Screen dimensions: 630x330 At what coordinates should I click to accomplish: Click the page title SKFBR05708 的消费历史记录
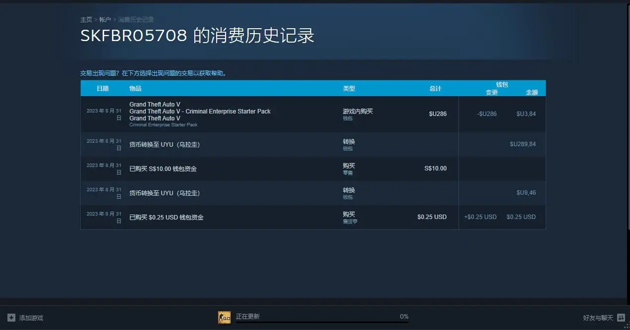(x=197, y=36)
